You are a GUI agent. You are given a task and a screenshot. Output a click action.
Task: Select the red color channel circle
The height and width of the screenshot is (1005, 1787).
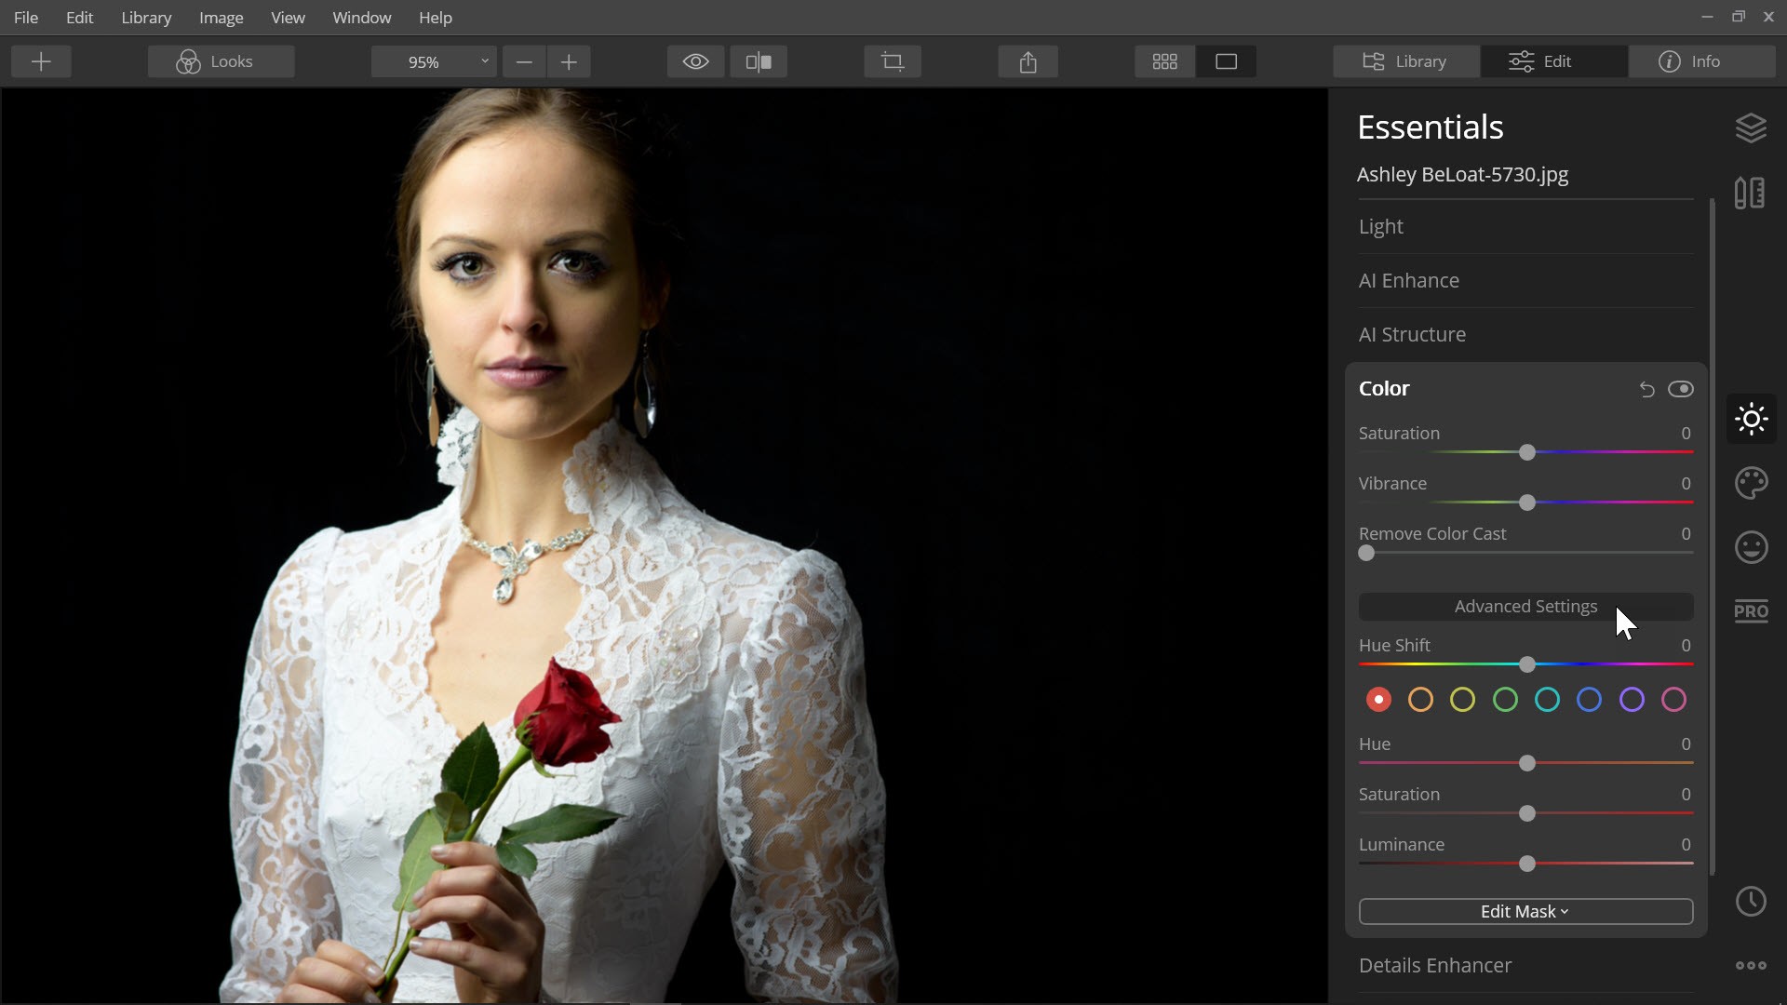[1378, 700]
